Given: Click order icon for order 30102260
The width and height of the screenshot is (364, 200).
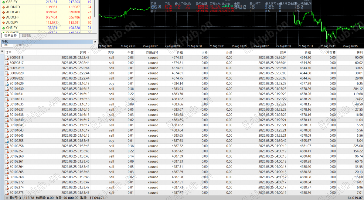Looking at the screenshot, I should coord(7,156).
